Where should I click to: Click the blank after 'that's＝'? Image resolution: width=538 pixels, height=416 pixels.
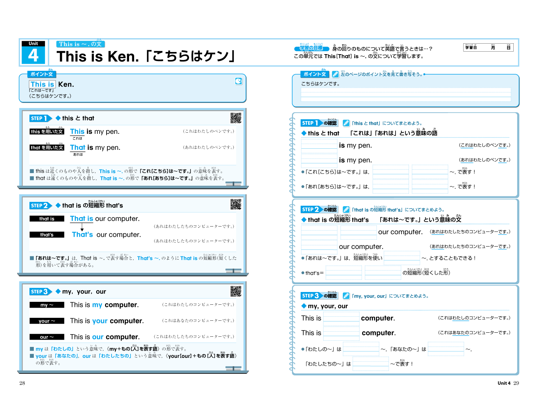344,273
